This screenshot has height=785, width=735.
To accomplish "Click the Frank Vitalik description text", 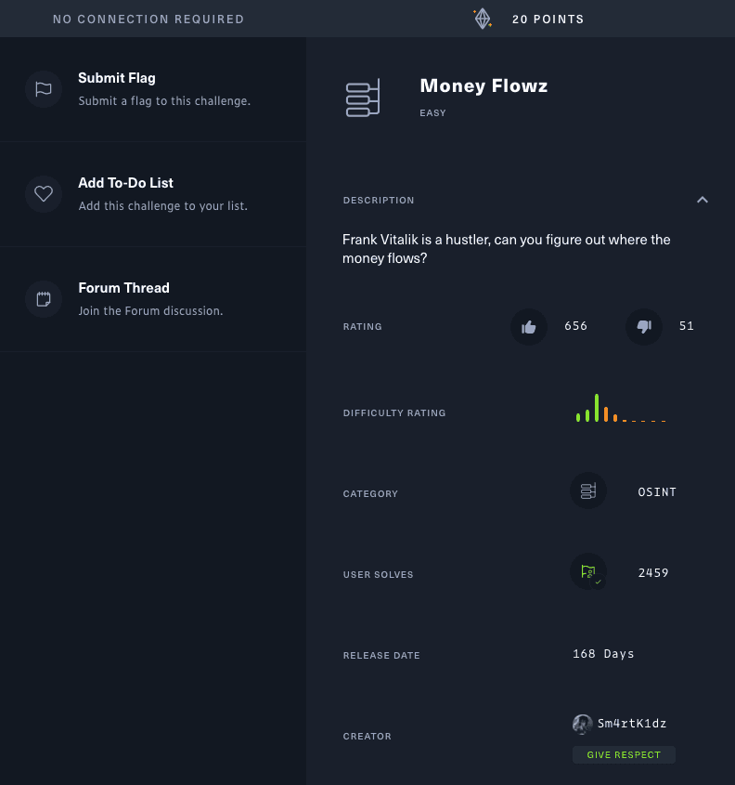I will pyautogui.click(x=506, y=249).
